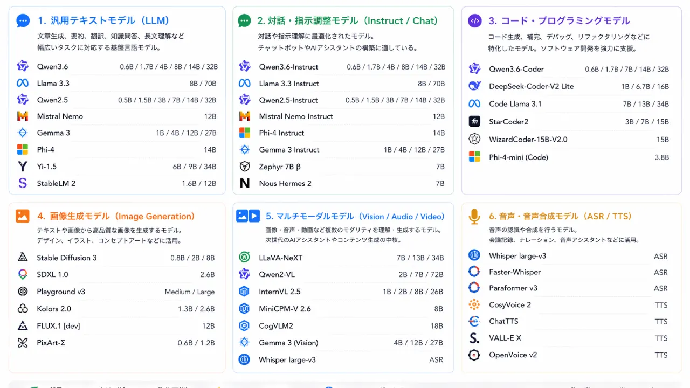The height and width of the screenshot is (388, 690).
Task: Click the size text "0.8B / 2B / 8B"
Action: 192,258
